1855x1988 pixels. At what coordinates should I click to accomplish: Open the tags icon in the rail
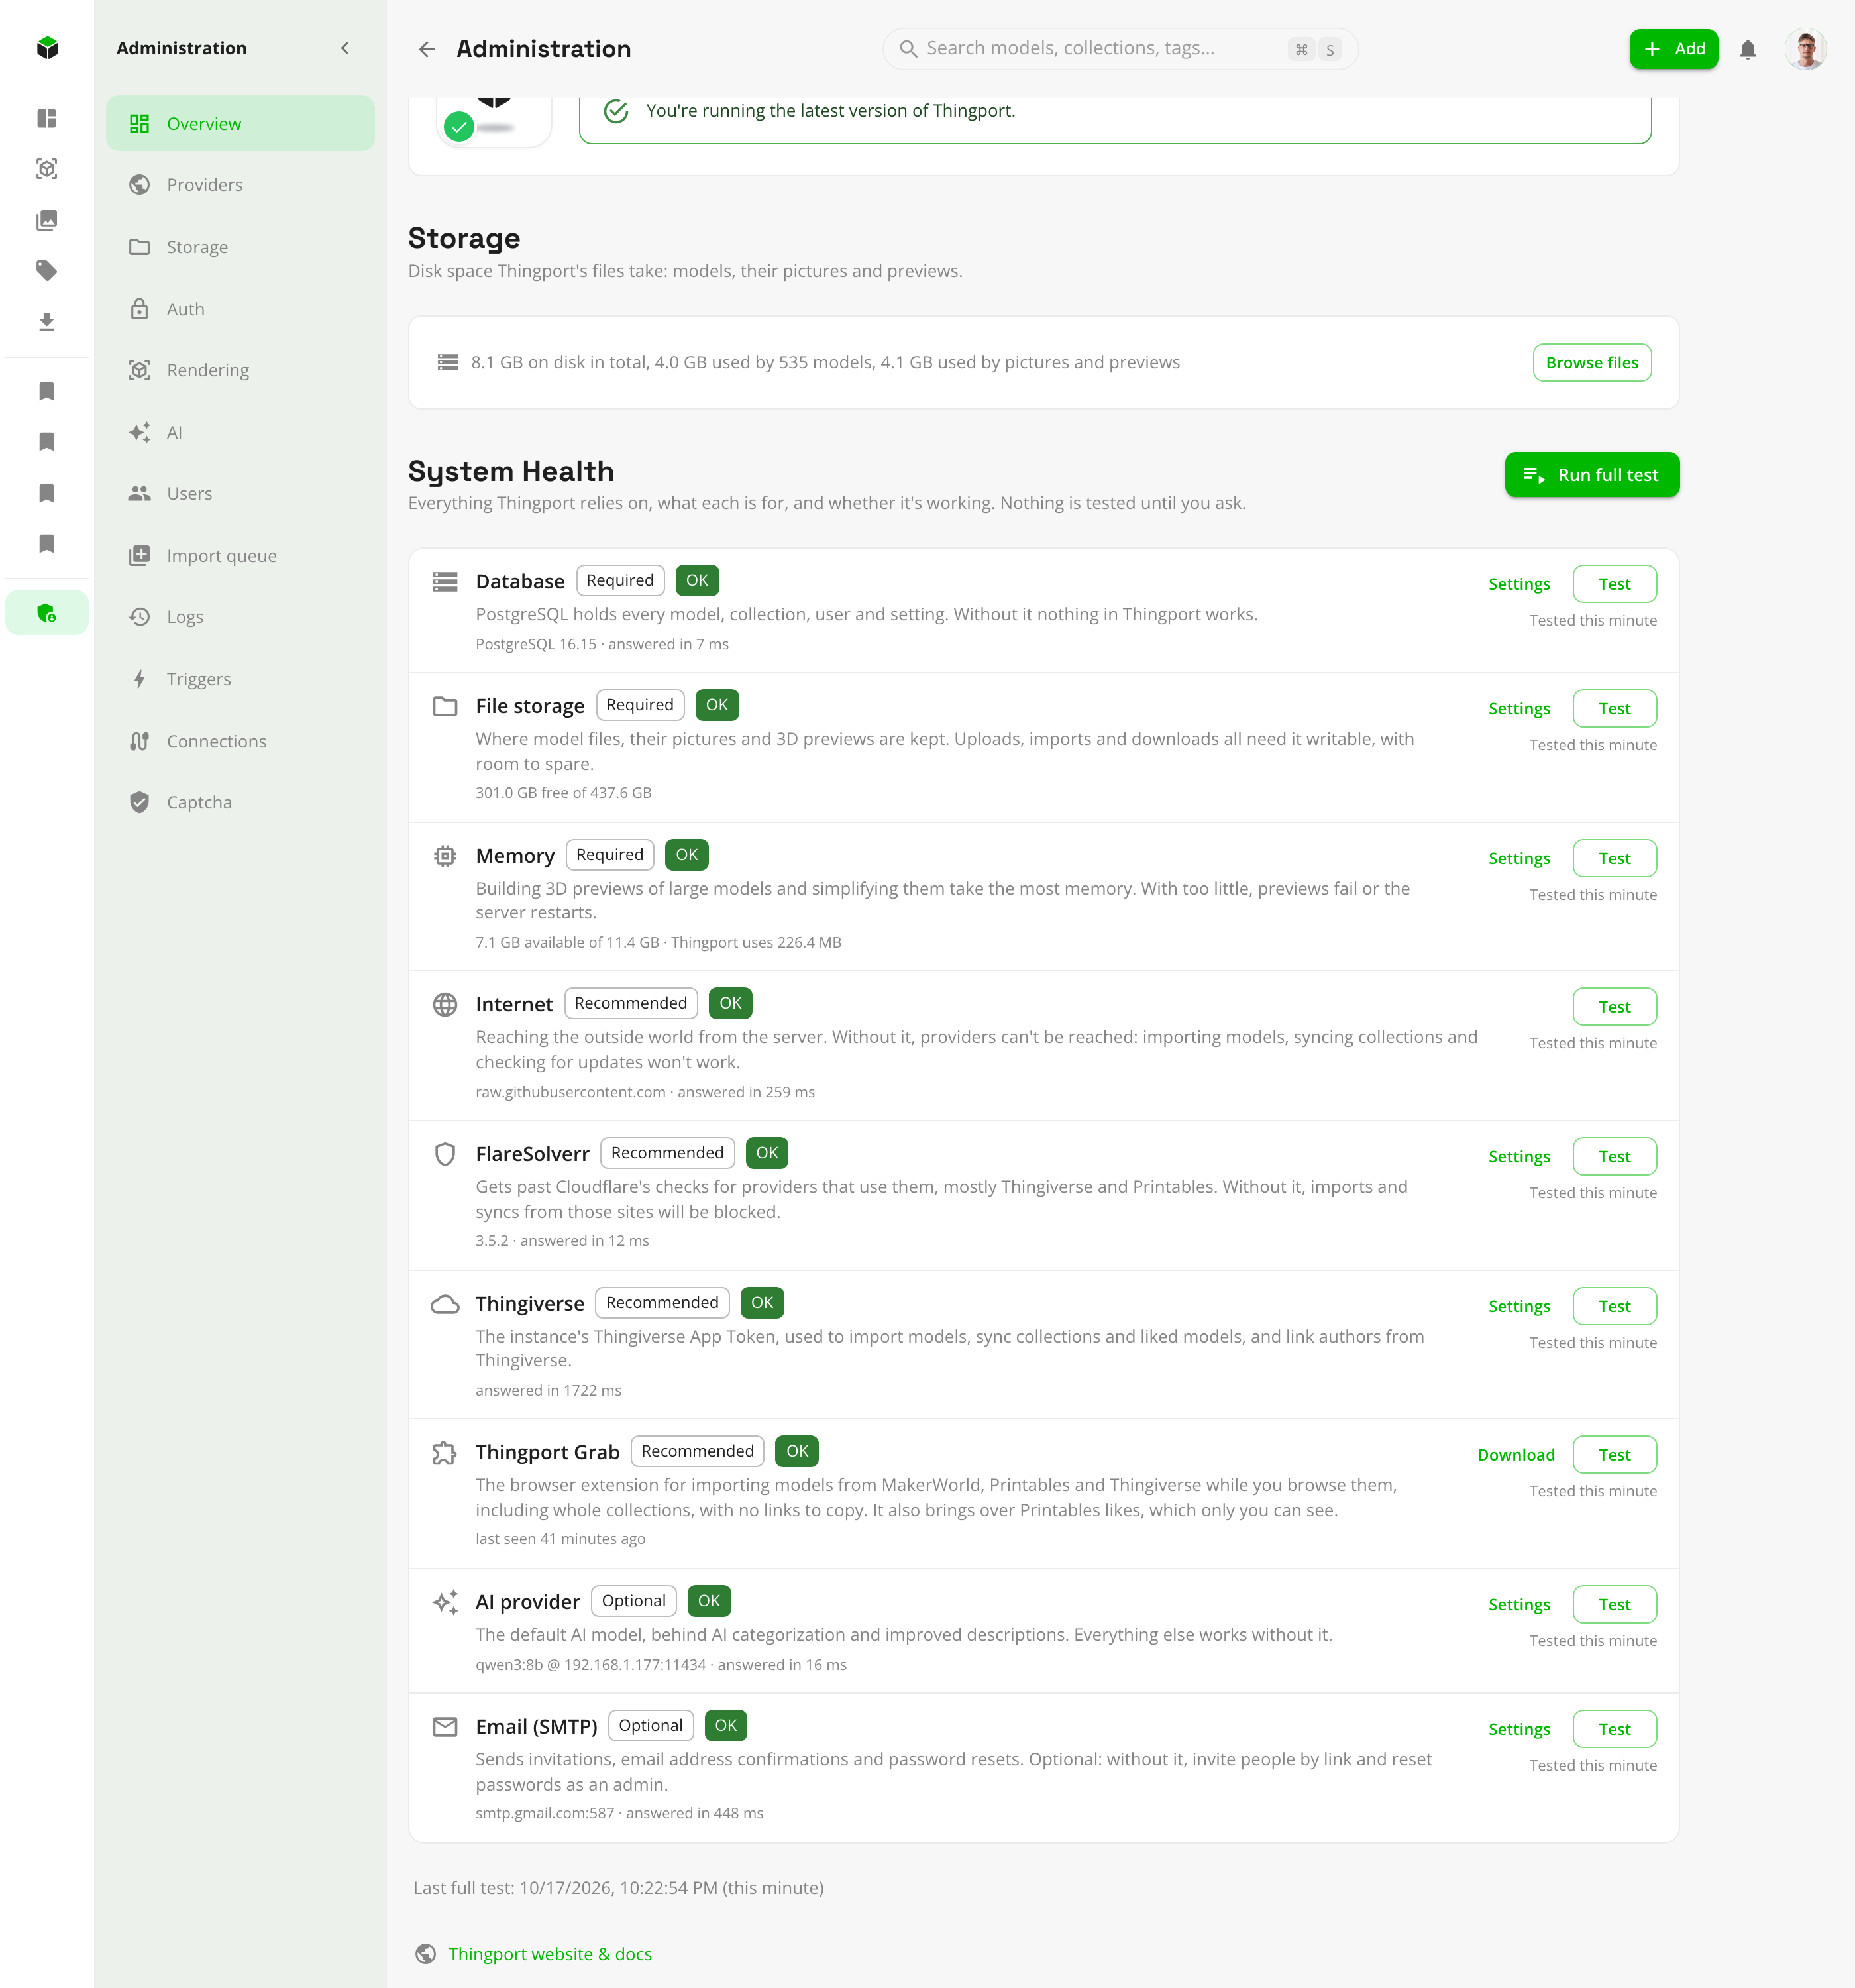click(x=47, y=271)
